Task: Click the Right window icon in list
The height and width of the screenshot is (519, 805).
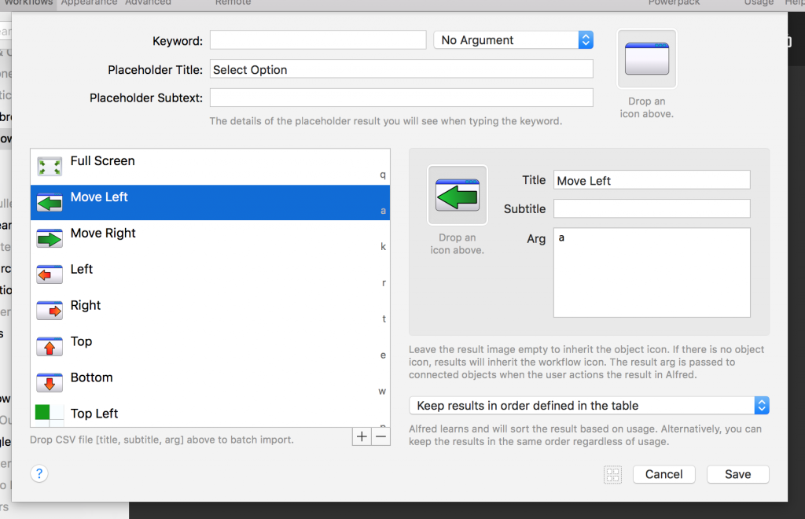Action: point(50,311)
